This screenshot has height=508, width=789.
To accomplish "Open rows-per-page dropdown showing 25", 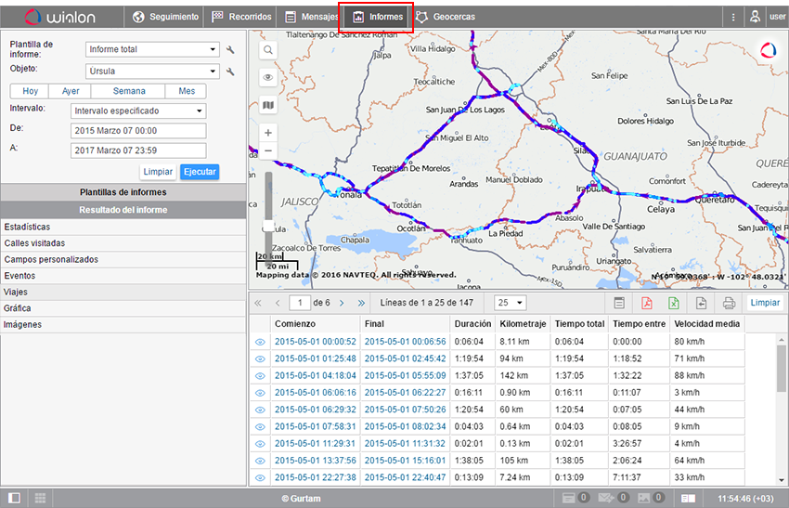I will 510,303.
